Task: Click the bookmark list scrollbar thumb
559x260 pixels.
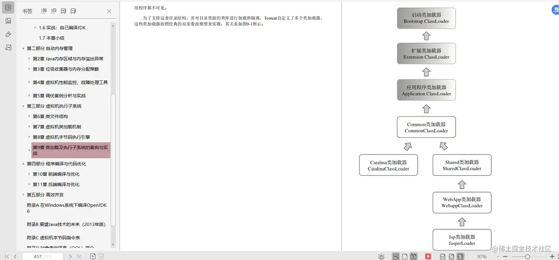Action: click(113, 160)
